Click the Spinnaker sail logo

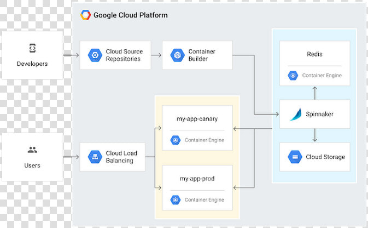pos(296,115)
